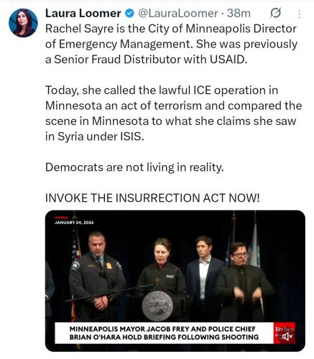Click the paragraph beginning 'Rachel Sayre is'
314x359 pixels.
click(x=171, y=44)
